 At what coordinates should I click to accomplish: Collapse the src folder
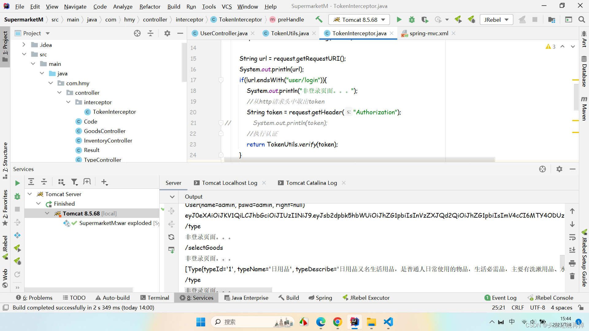click(x=24, y=54)
